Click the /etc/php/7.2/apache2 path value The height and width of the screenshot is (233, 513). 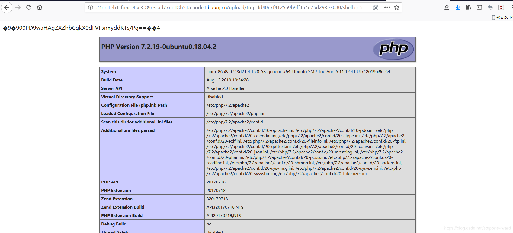pos(227,105)
